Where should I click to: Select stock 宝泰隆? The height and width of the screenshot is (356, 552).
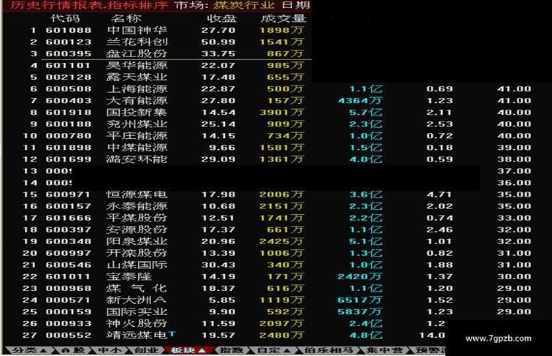point(129,276)
